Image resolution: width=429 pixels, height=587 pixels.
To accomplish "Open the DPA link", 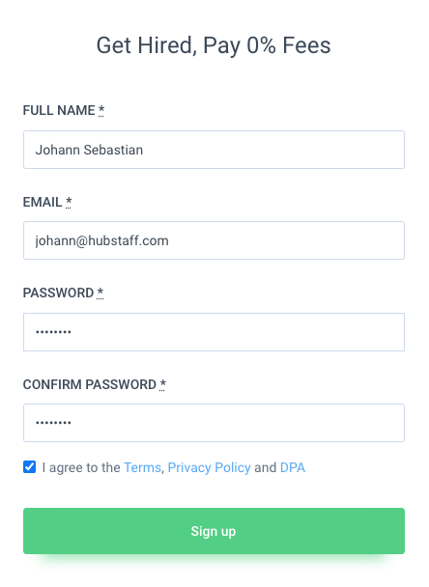I will (x=293, y=467).
